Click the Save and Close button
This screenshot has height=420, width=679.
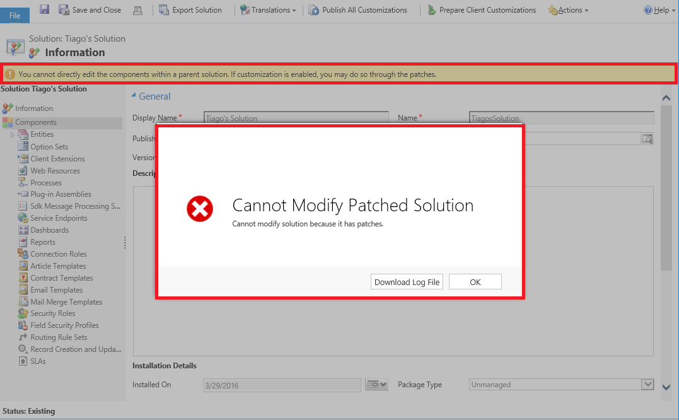pos(90,10)
